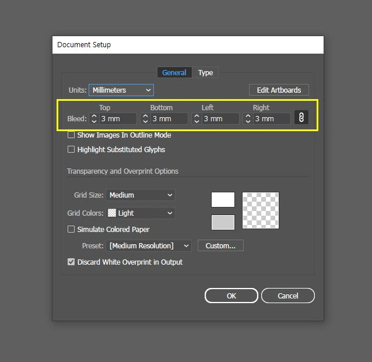The height and width of the screenshot is (362, 372).
Task: Click the Custom... button
Action: point(220,245)
